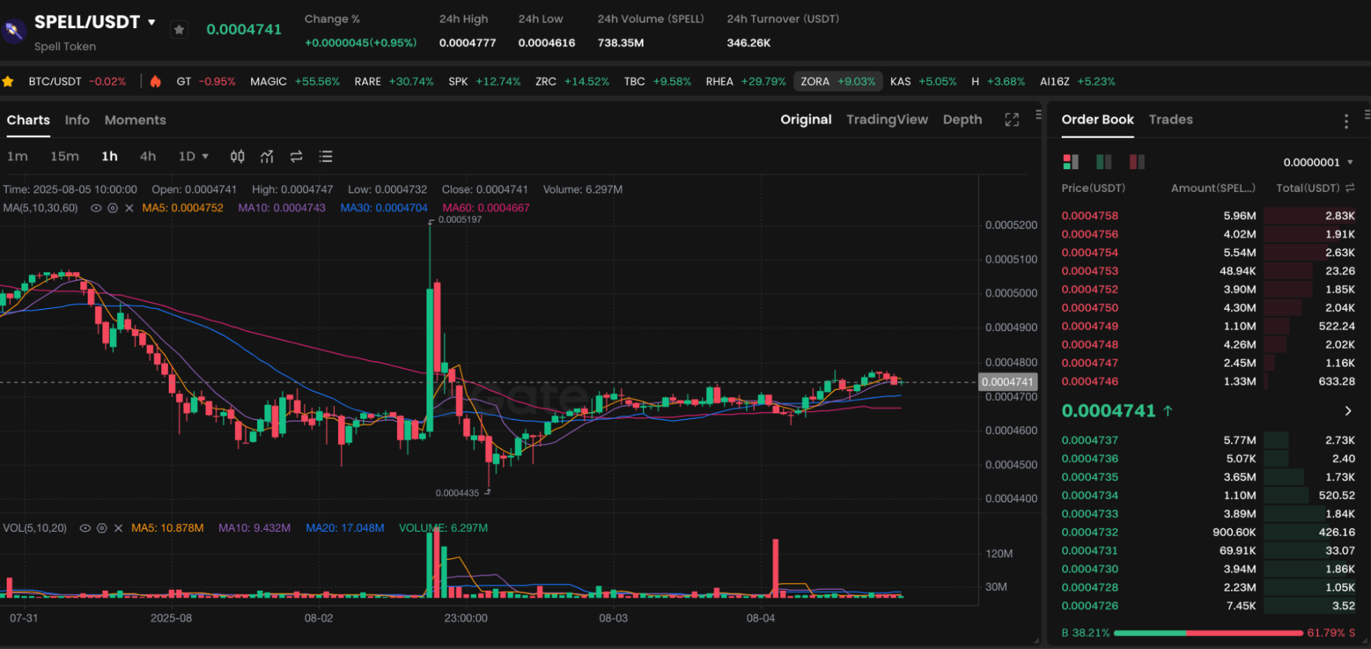Open the KAS ticker item
Screen dimensions: 1371x649
923,82
